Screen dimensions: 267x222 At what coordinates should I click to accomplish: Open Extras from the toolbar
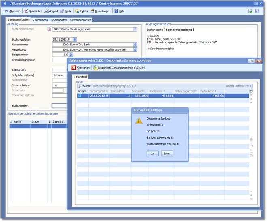77,11
